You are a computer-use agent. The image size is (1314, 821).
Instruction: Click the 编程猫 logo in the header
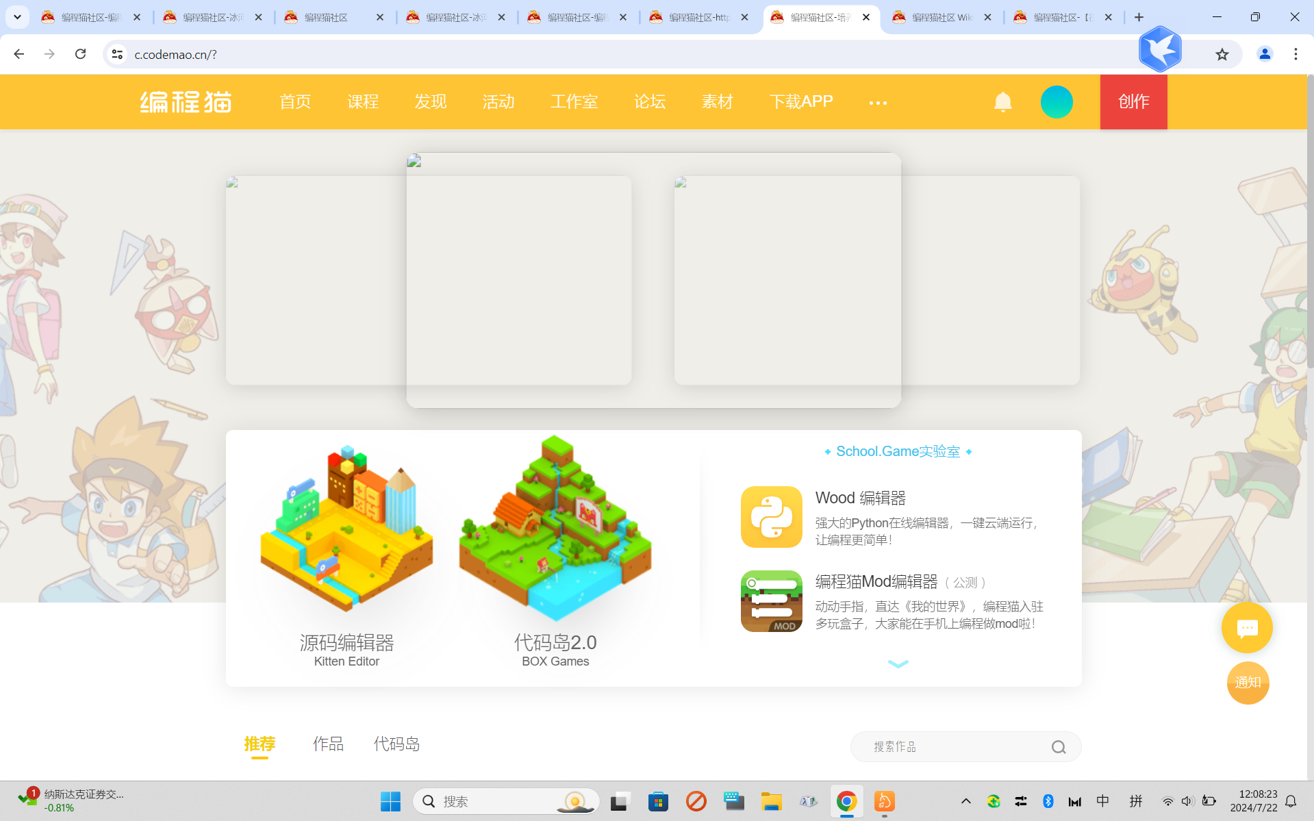pos(186,102)
